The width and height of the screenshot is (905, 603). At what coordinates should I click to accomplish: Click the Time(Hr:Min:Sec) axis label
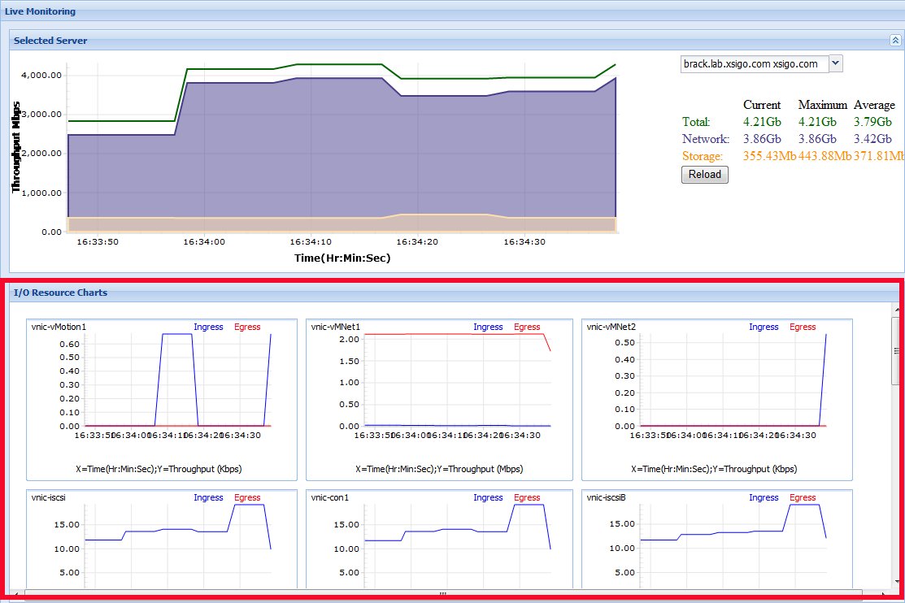pos(342,258)
